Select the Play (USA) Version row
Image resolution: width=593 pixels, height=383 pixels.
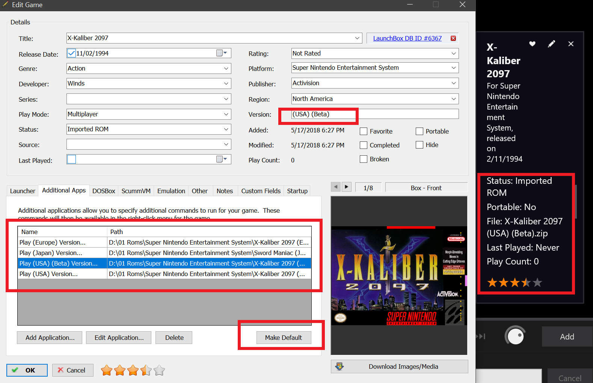click(x=164, y=274)
